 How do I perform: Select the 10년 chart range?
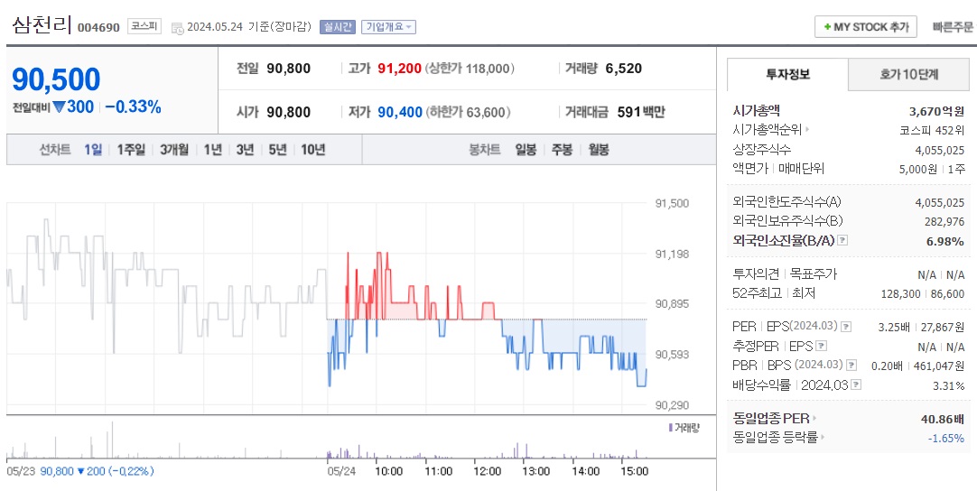pos(312,150)
